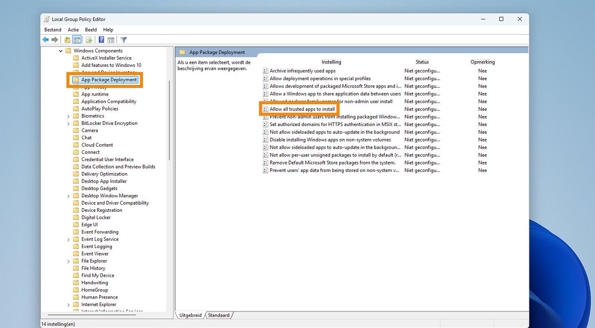This screenshot has width=595, height=328.
Task: Select Cloud Content in the tree
Action: (97, 145)
